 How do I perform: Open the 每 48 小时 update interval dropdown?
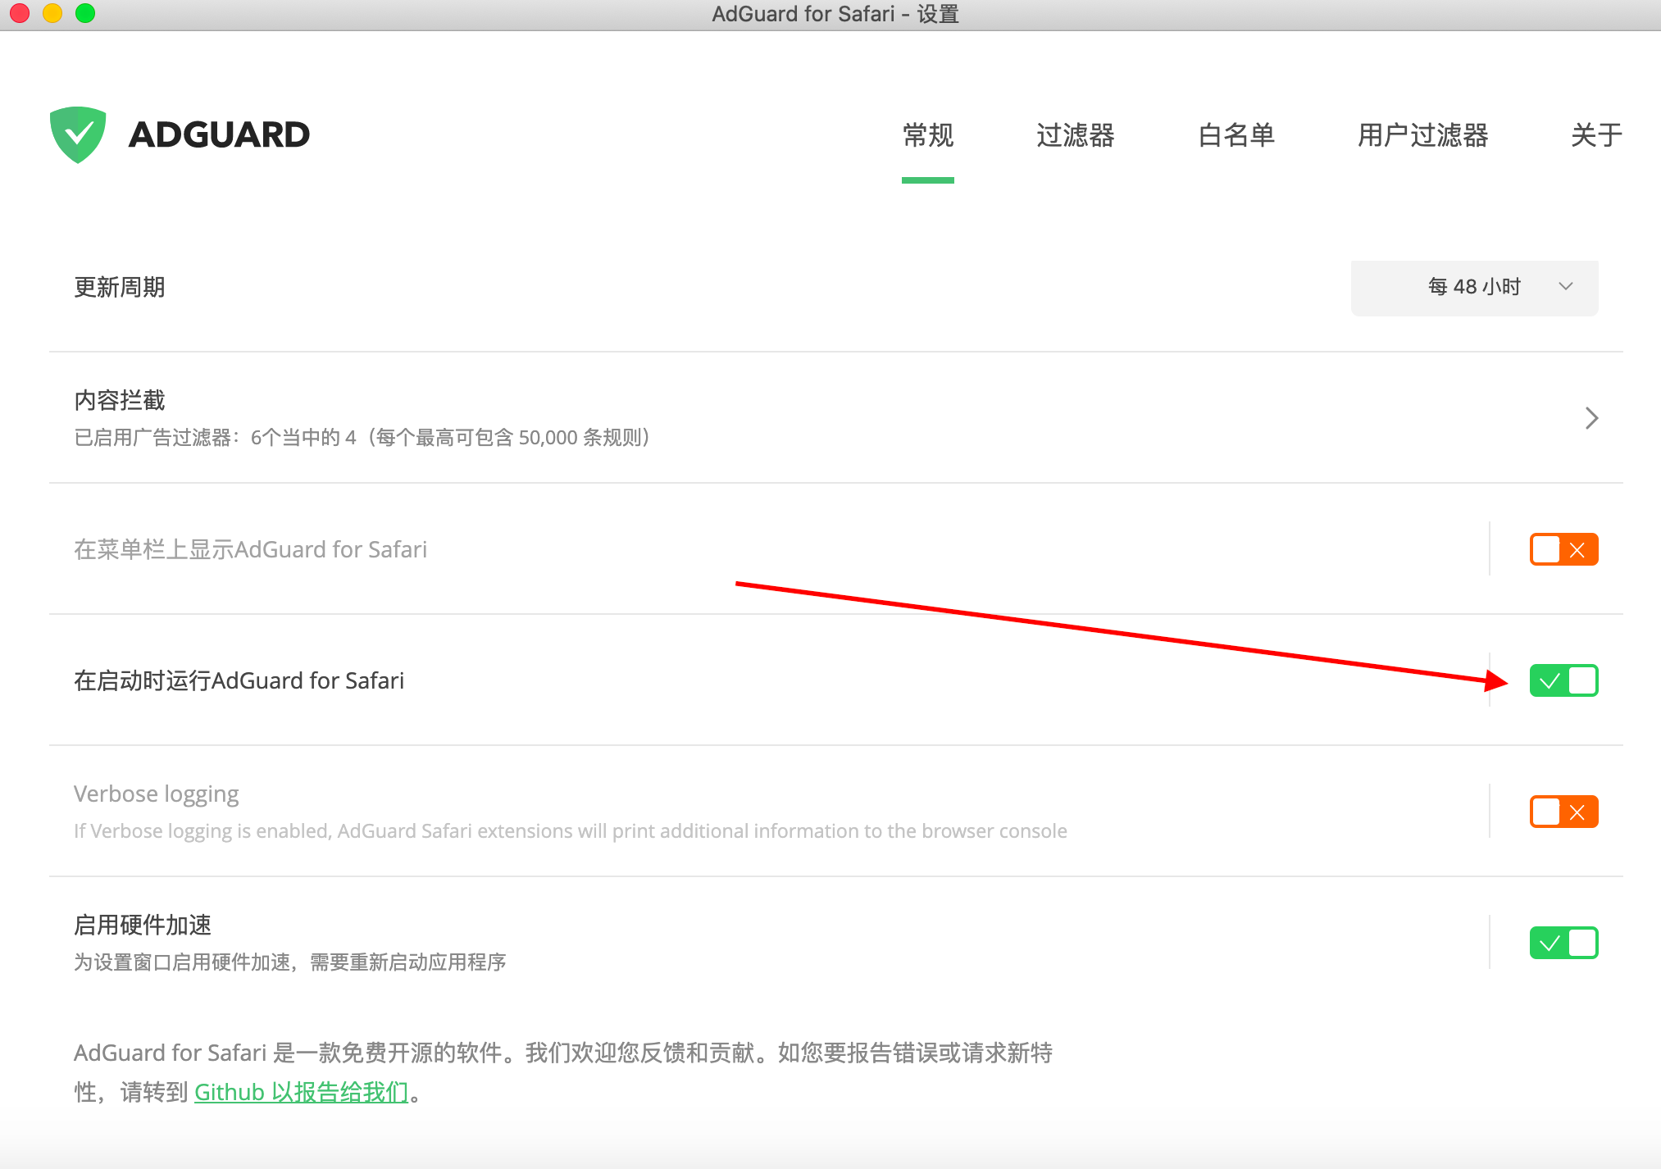1474,287
